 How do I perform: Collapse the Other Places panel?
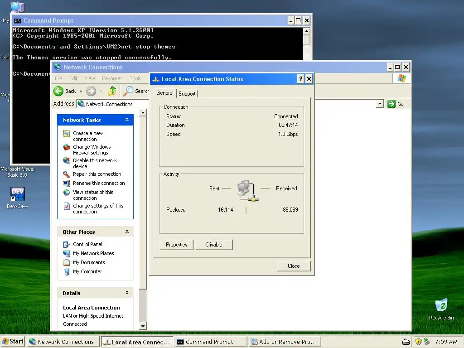tap(127, 232)
